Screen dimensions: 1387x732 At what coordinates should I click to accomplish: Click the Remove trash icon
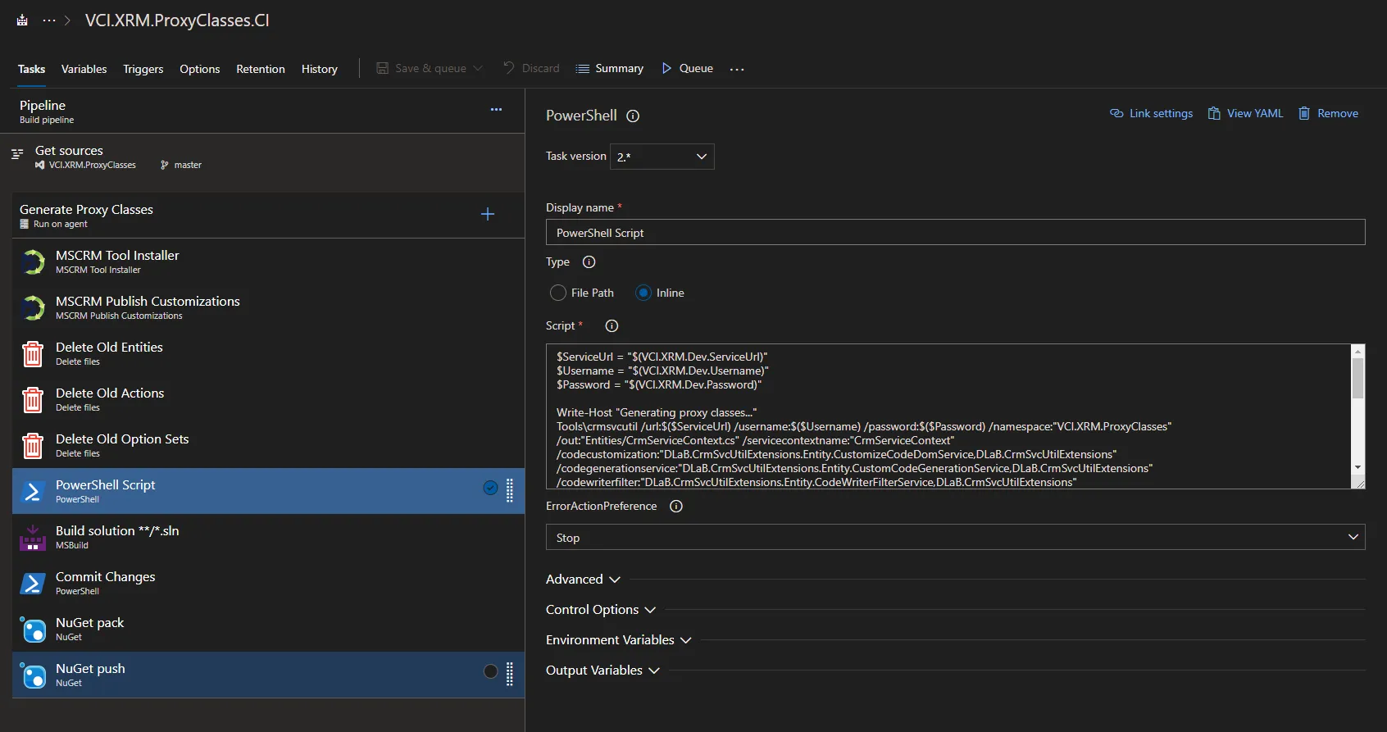pyautogui.click(x=1304, y=113)
